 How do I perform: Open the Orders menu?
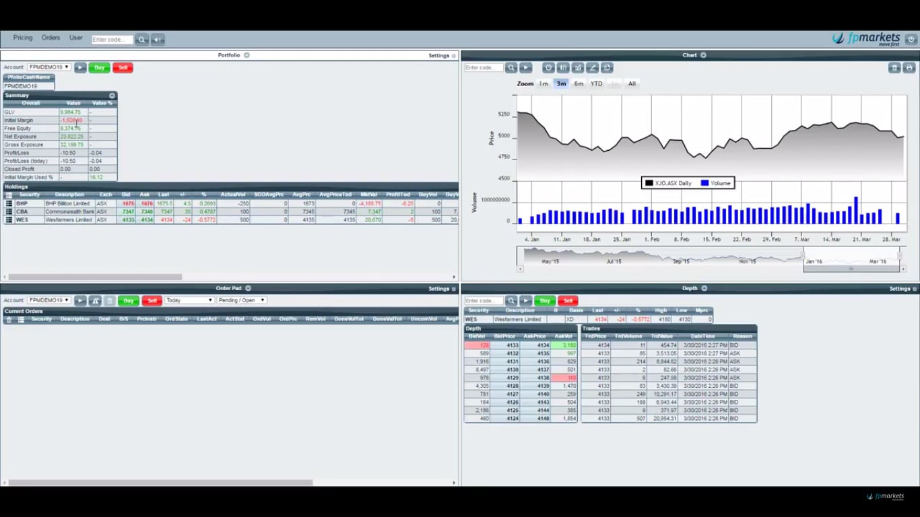click(51, 38)
